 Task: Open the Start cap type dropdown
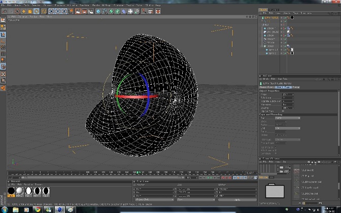pyautogui.click(x=288, y=118)
